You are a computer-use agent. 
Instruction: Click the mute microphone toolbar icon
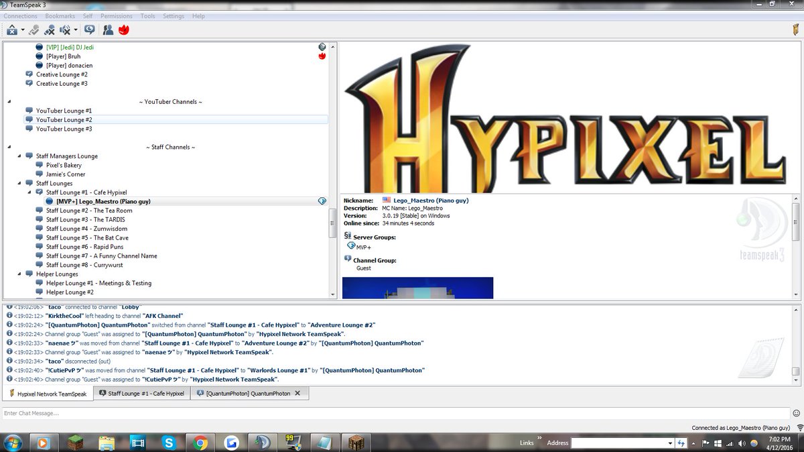click(50, 30)
